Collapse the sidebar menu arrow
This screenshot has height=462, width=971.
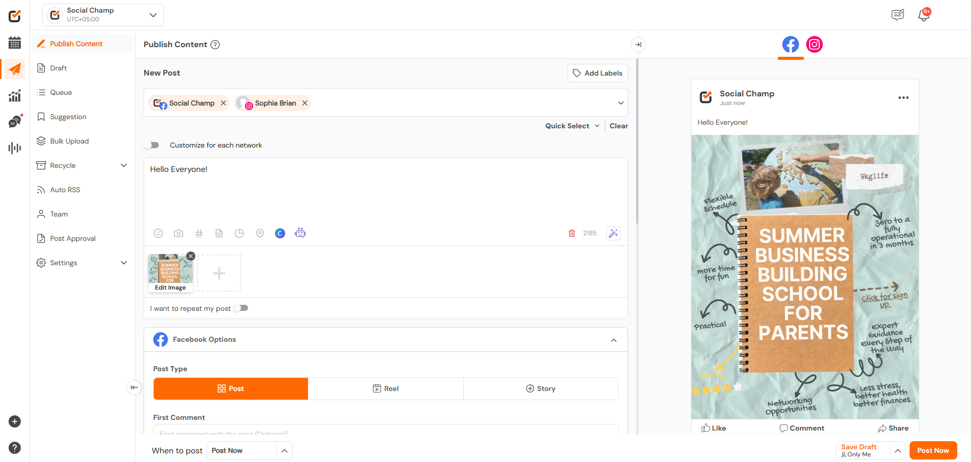click(134, 387)
